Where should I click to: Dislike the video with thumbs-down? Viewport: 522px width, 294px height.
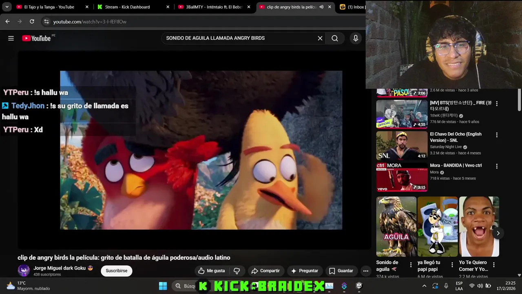click(x=237, y=271)
